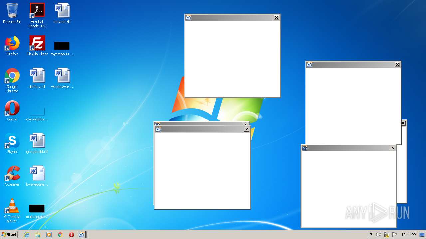Image resolution: width=426 pixels, height=239 pixels.
Task: Show hidden system tray icons
Action: pos(371,235)
